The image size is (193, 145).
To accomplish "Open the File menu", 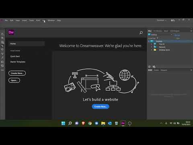I will pos(6,21).
